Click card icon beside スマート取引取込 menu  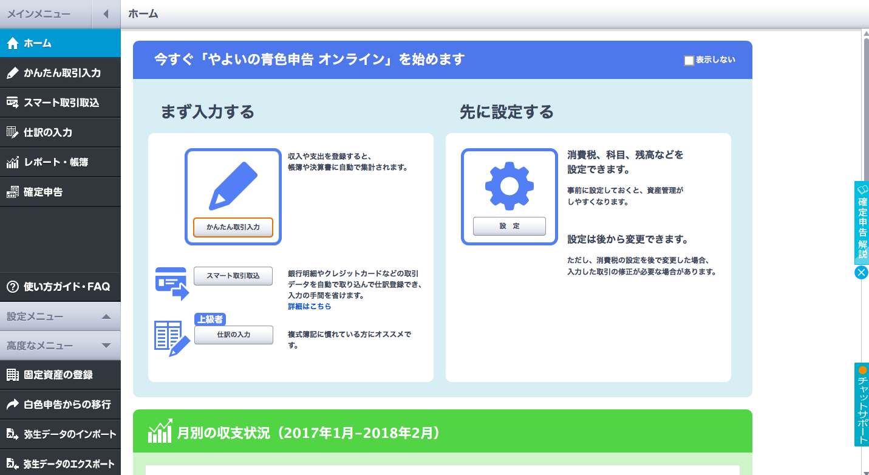click(12, 103)
